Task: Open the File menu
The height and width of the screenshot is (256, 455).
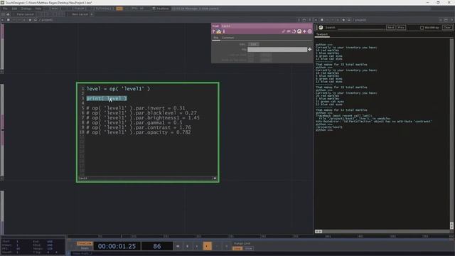Action: point(5,9)
